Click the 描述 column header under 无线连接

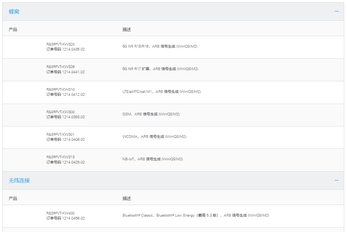[x=126, y=199]
